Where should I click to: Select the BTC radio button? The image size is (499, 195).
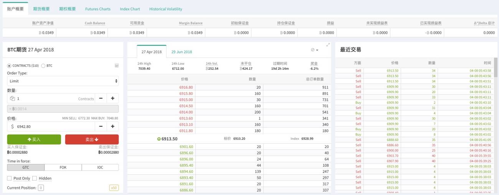point(43,66)
